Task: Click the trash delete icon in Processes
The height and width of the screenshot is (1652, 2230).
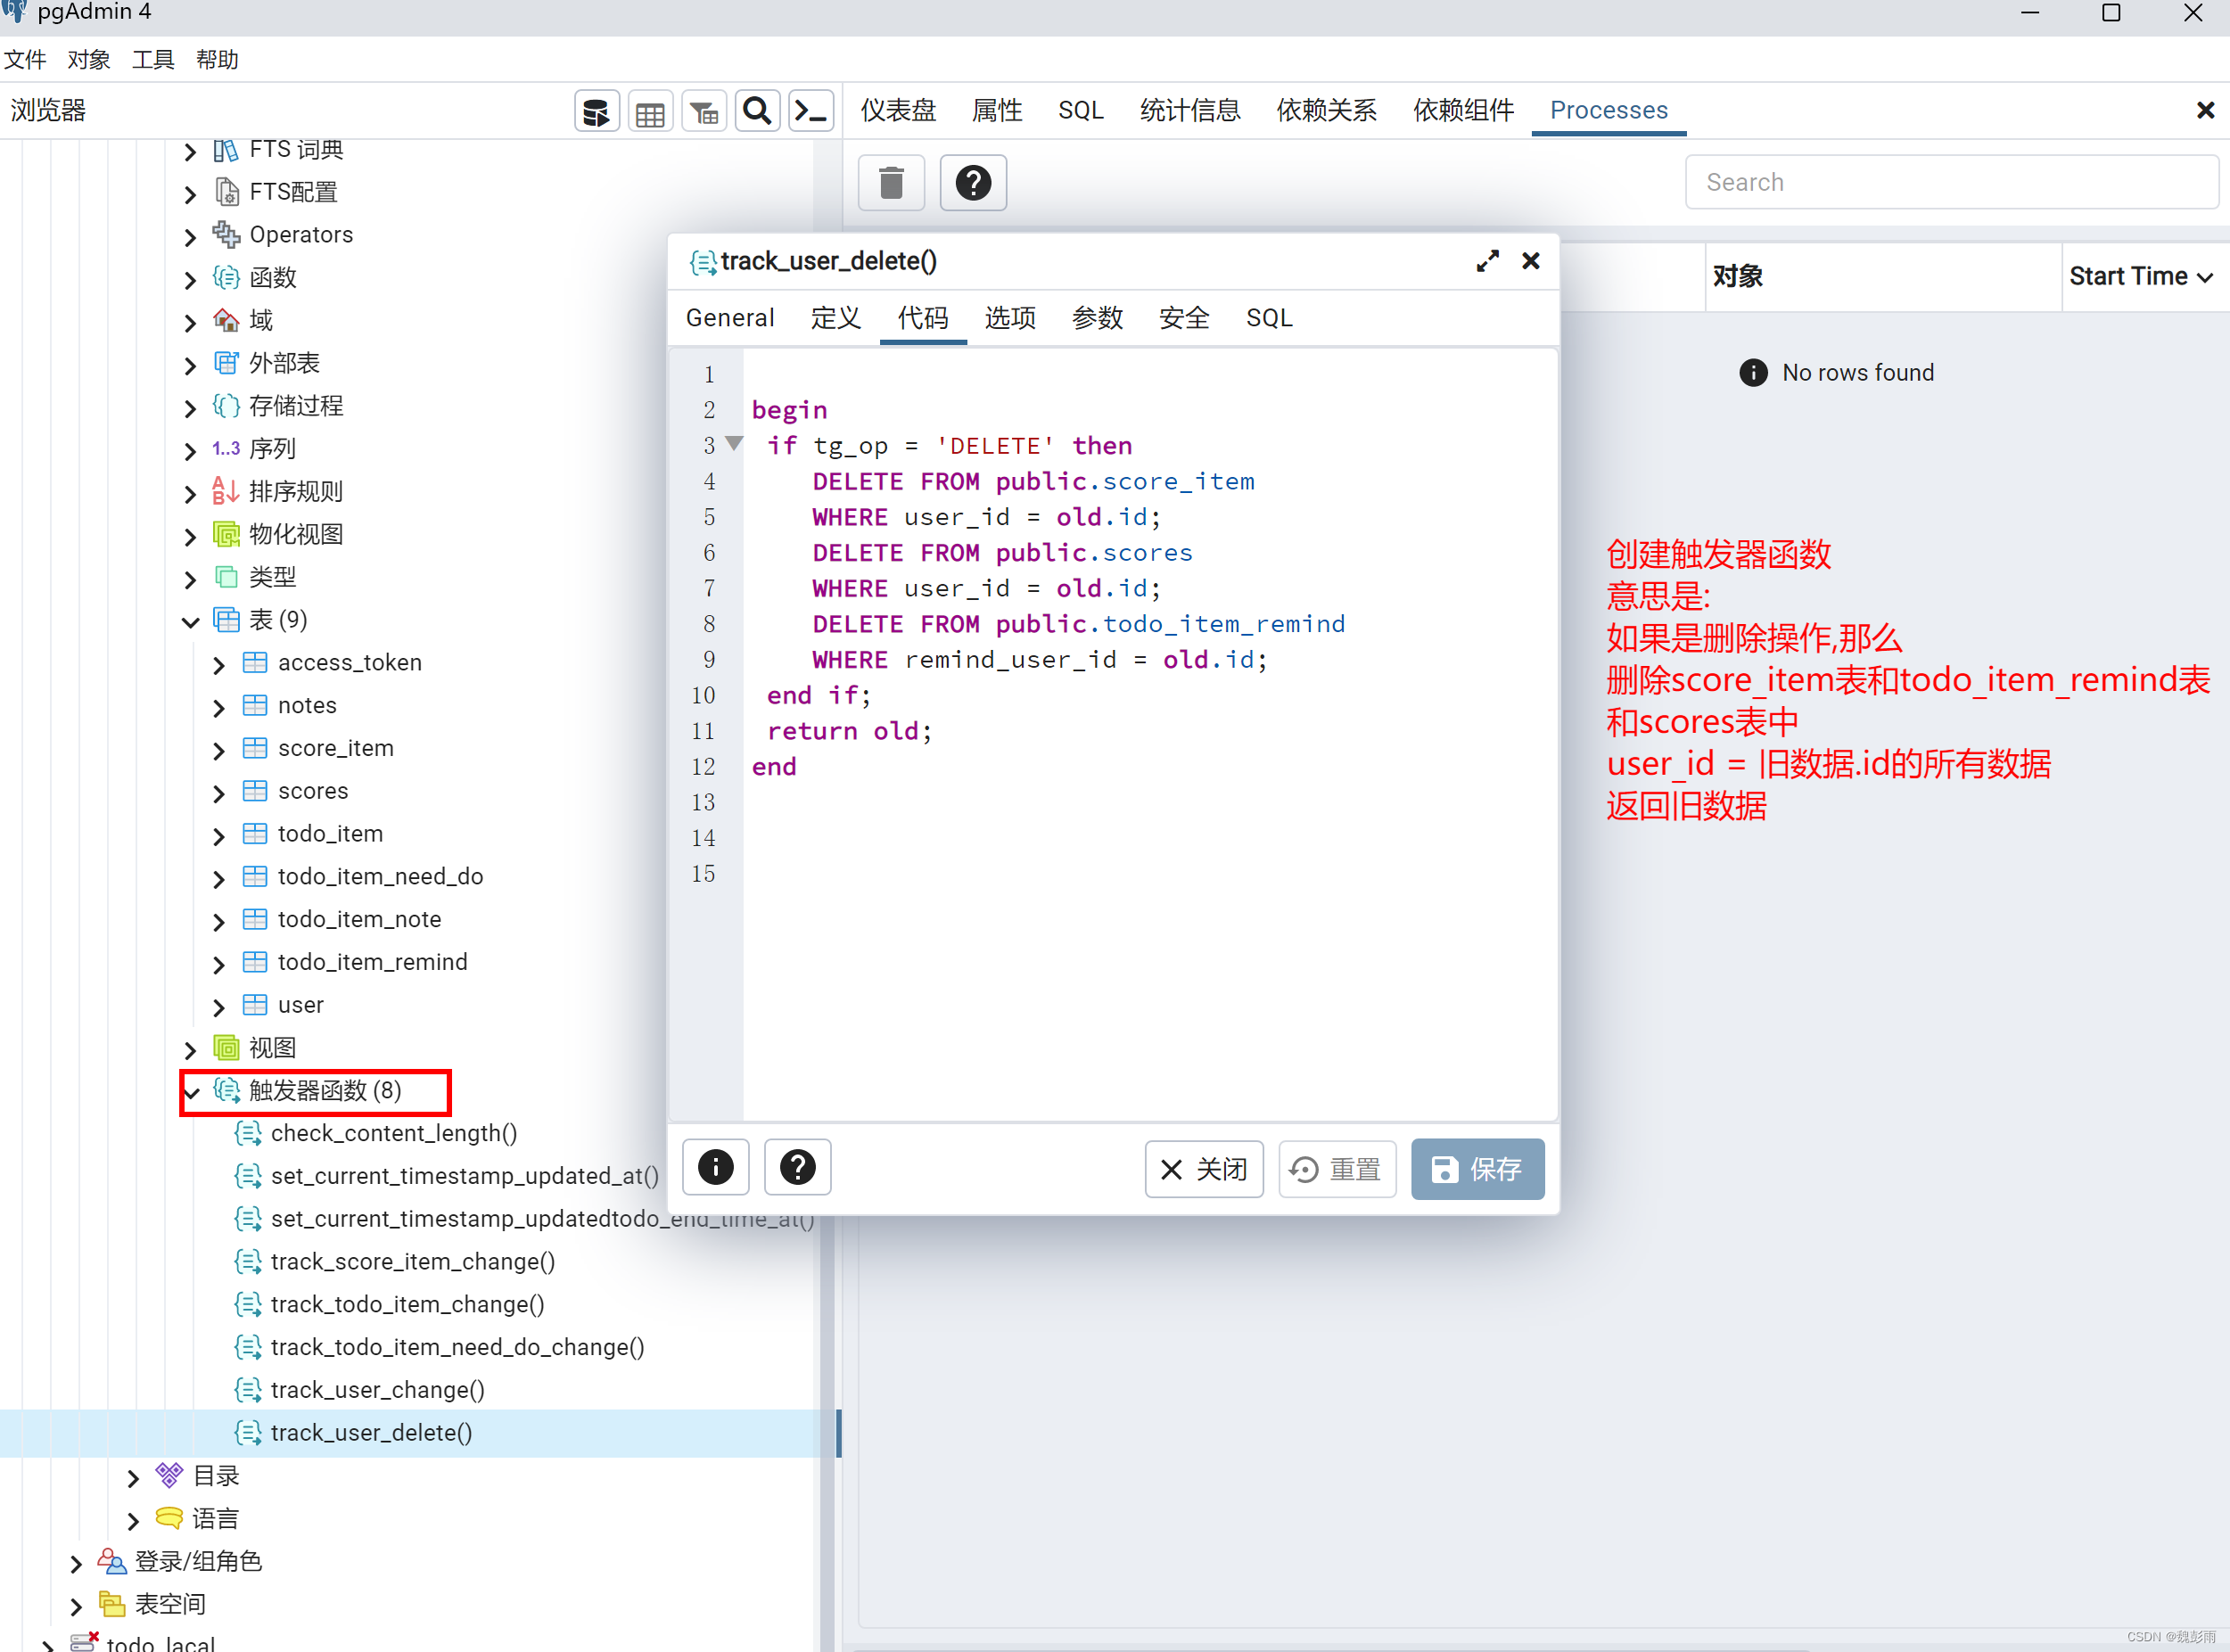Action: (x=891, y=183)
